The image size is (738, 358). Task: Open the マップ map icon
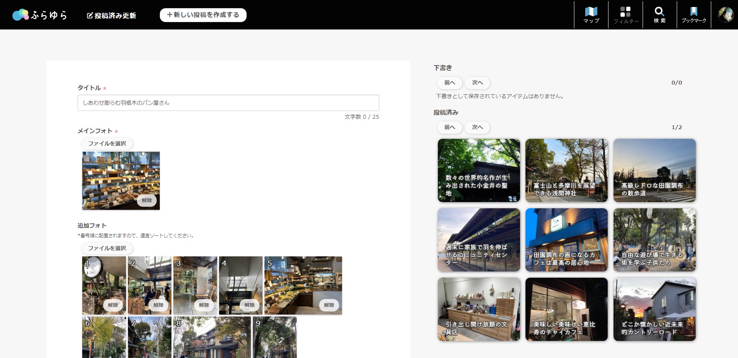coord(591,15)
